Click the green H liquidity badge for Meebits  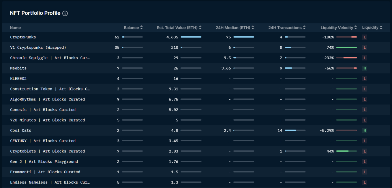point(365,68)
